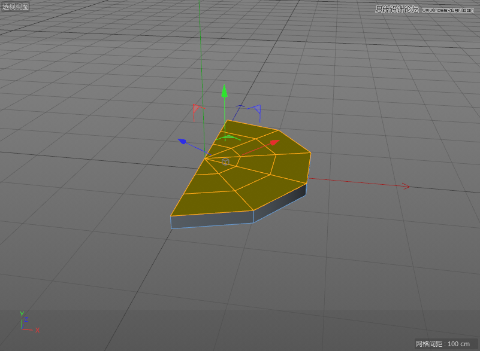
Task: Click the Z label on bottom-left axis indicator
Action: (26, 319)
